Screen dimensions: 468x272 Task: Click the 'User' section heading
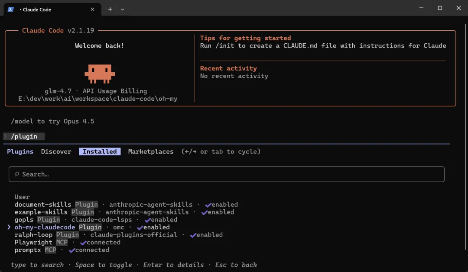tap(22, 197)
